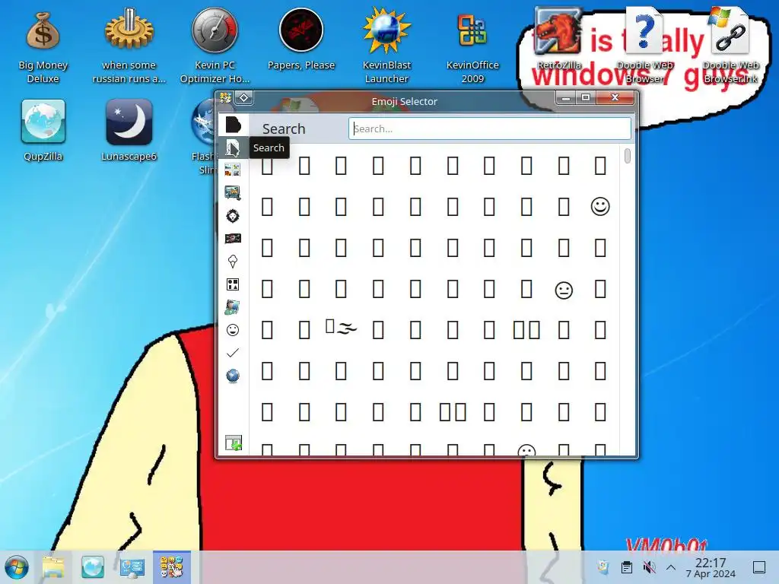The height and width of the screenshot is (584, 779).
Task: Select the Papers, Please desktop icon
Action: click(x=301, y=40)
